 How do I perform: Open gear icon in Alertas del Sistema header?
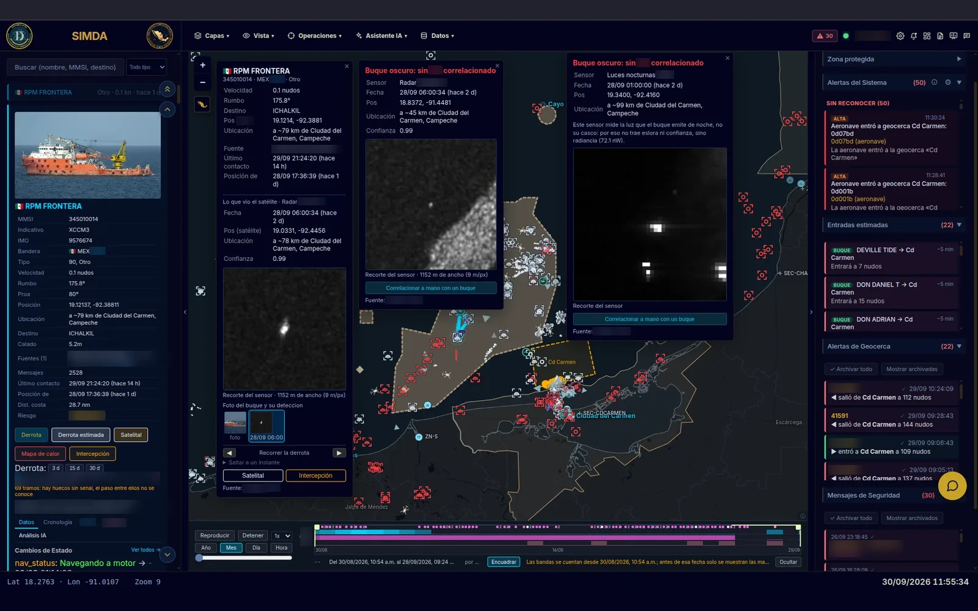(x=948, y=82)
